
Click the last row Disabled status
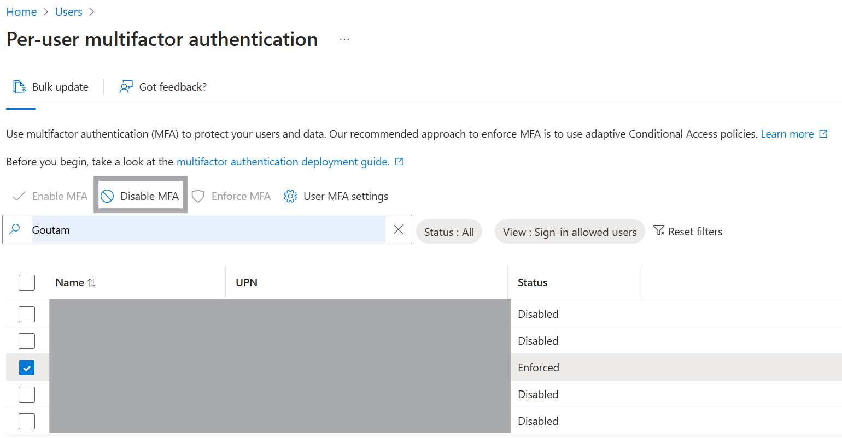pos(538,421)
